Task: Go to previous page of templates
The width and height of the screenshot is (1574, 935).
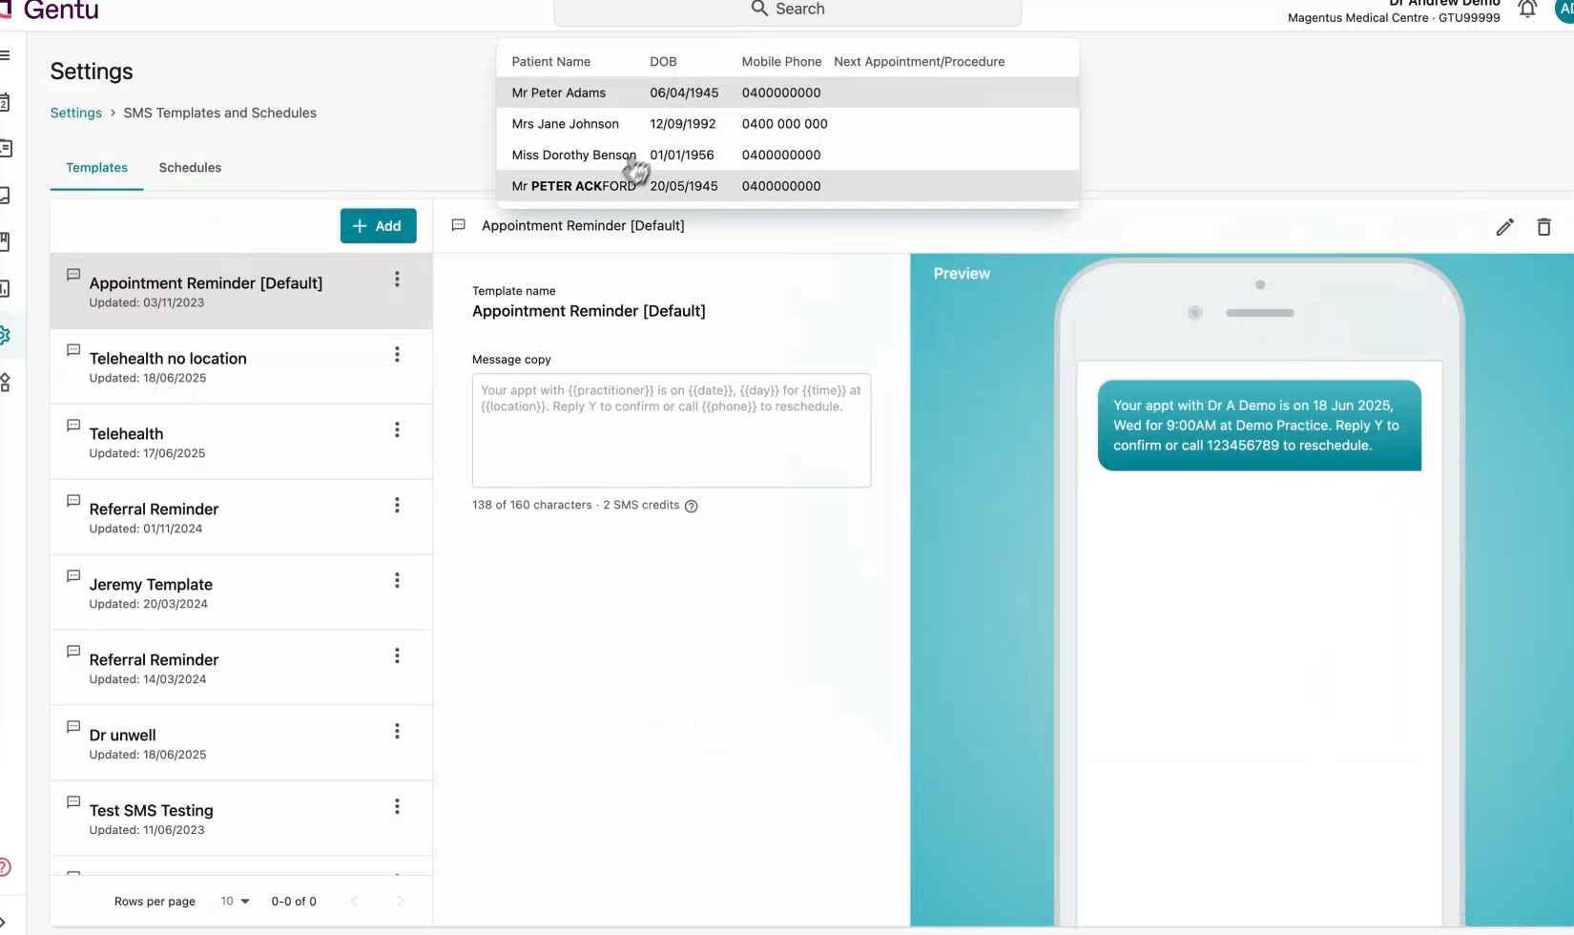Action: pyautogui.click(x=355, y=901)
